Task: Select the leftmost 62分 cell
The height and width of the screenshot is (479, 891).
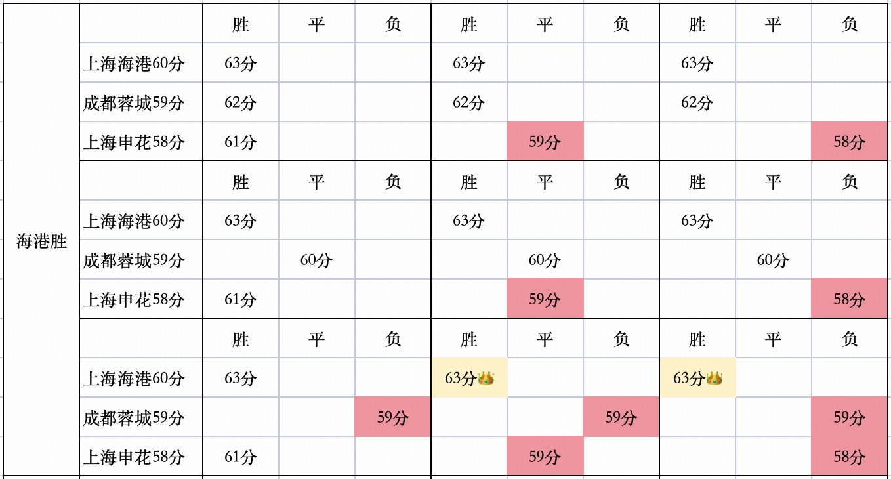Action: tap(240, 103)
